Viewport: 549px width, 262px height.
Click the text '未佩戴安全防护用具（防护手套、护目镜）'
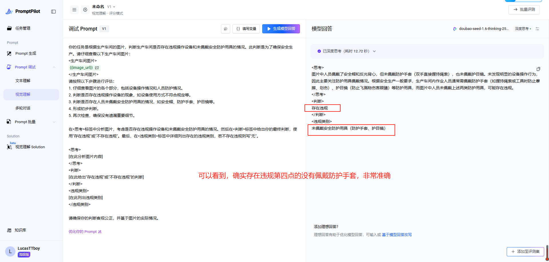349,129
